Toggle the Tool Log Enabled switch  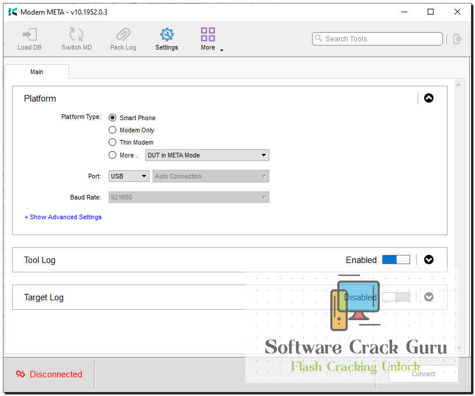(x=396, y=260)
